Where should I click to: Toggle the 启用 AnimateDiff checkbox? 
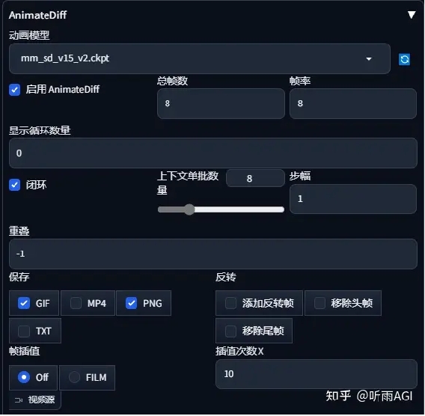coord(15,90)
